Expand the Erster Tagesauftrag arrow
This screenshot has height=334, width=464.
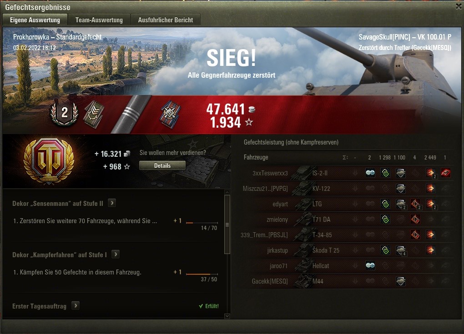coord(76,306)
